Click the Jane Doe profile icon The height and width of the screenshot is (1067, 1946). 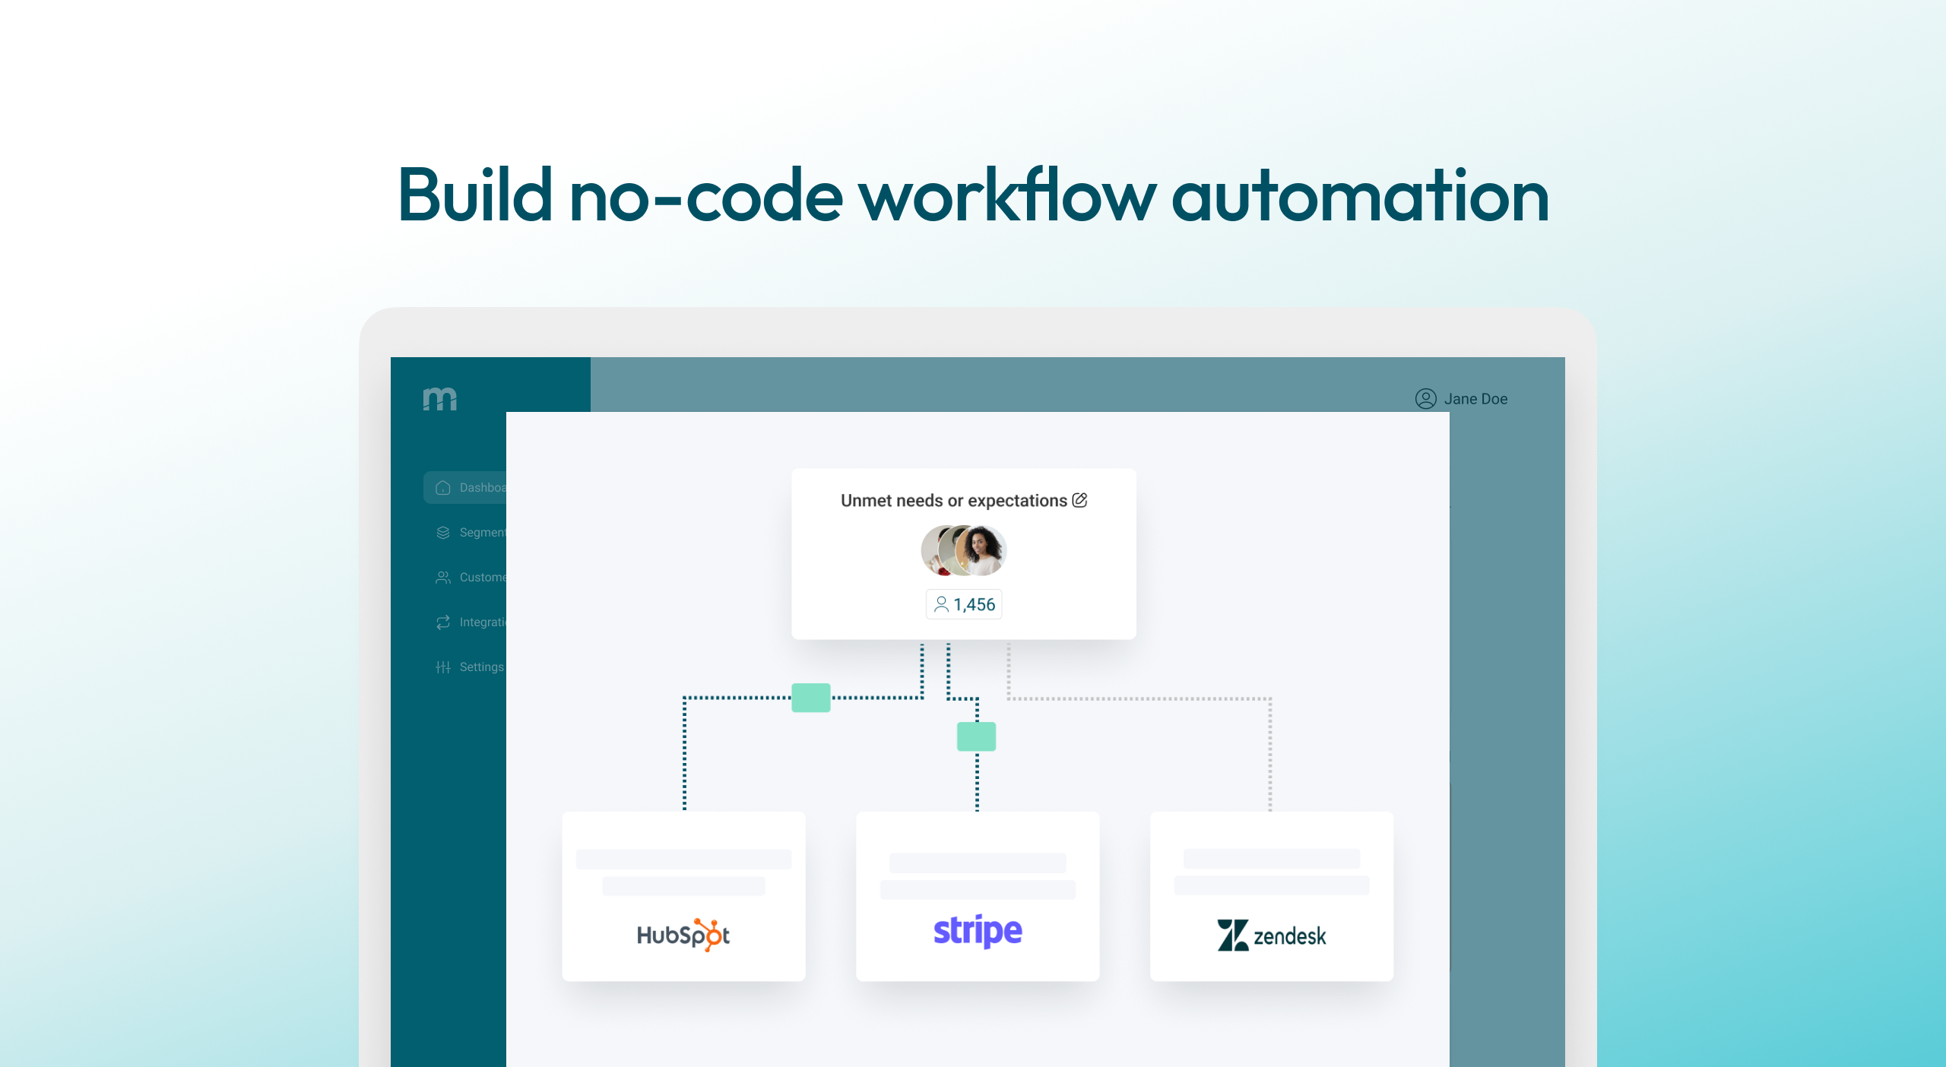pos(1425,399)
